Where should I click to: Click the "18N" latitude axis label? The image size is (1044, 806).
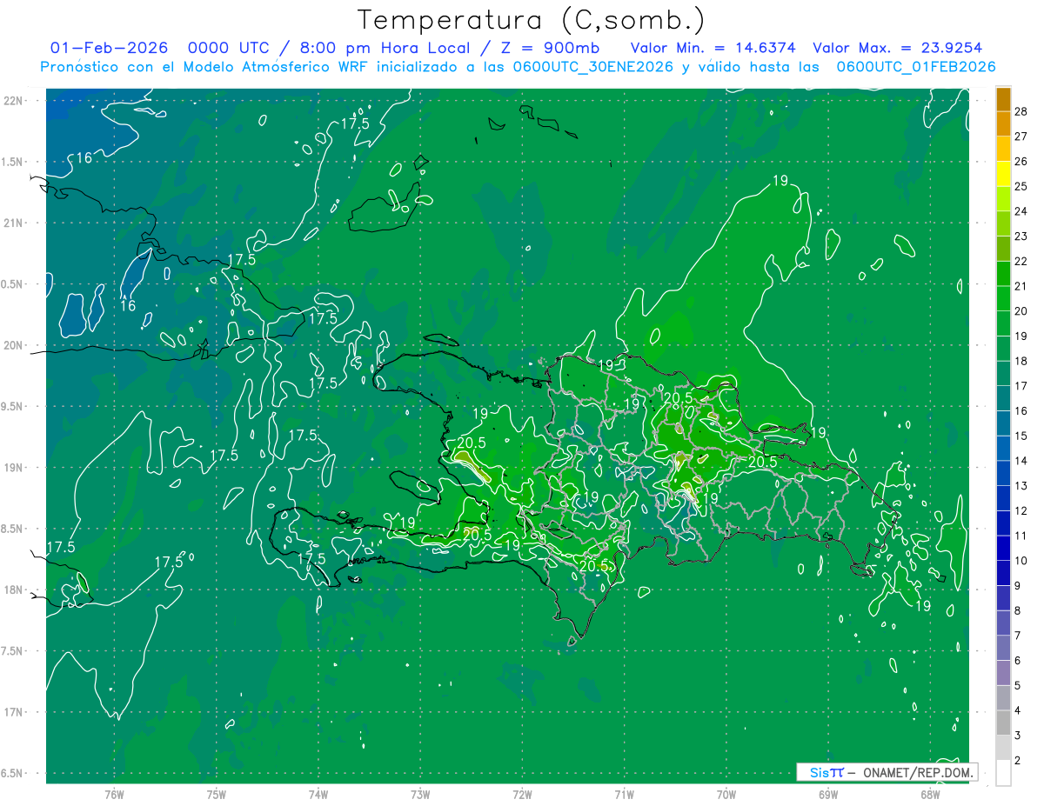[x=14, y=590]
